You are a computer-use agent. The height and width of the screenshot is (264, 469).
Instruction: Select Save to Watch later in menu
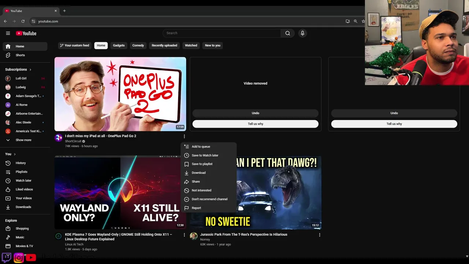(x=208, y=155)
